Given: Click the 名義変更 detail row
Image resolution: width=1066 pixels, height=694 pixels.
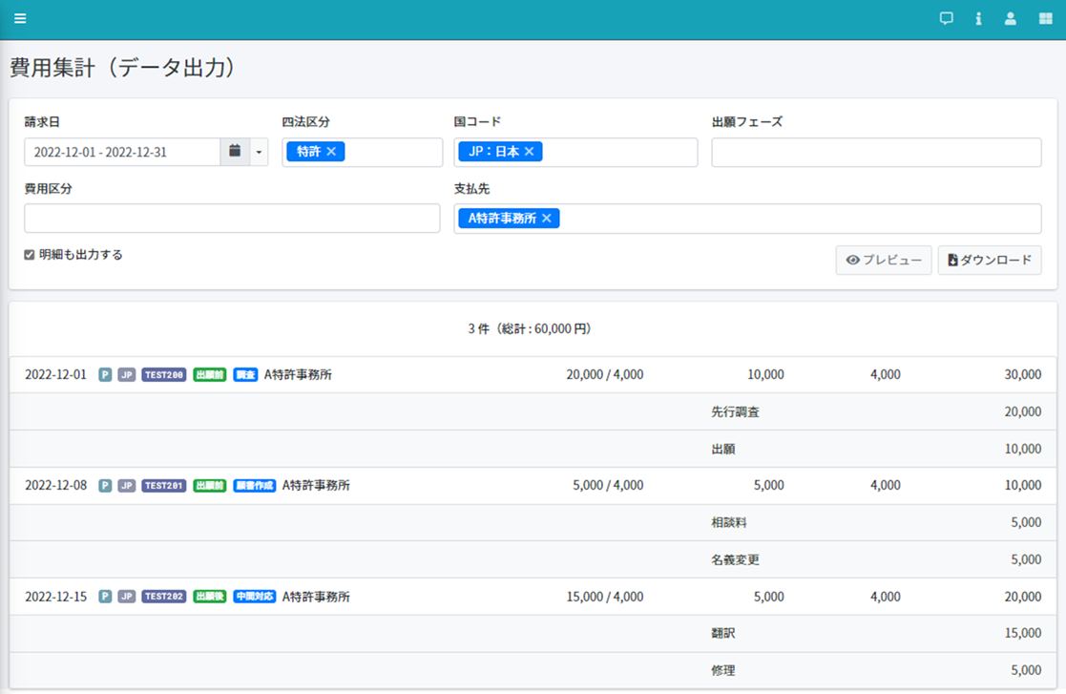Looking at the screenshot, I should [533, 560].
